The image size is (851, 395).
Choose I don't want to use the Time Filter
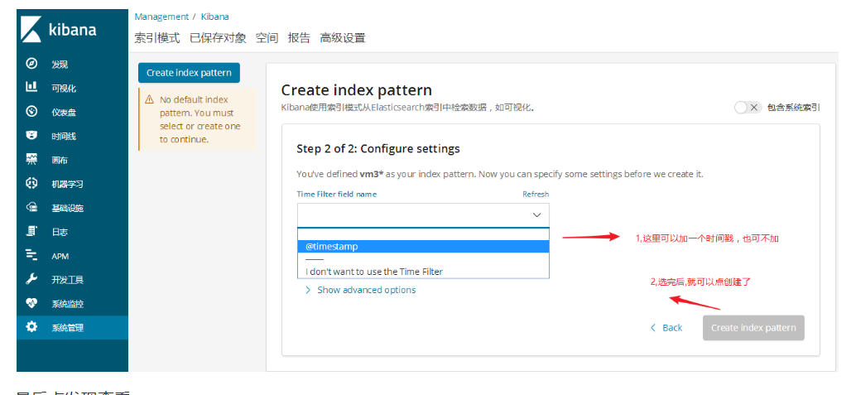(x=423, y=272)
